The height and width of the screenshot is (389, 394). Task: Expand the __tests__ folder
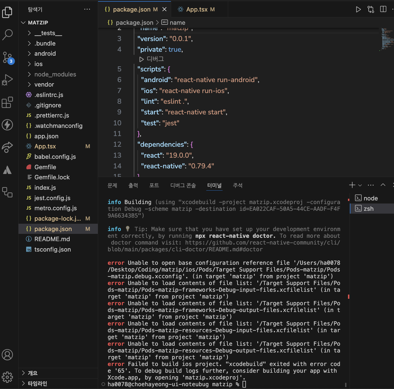click(58, 33)
